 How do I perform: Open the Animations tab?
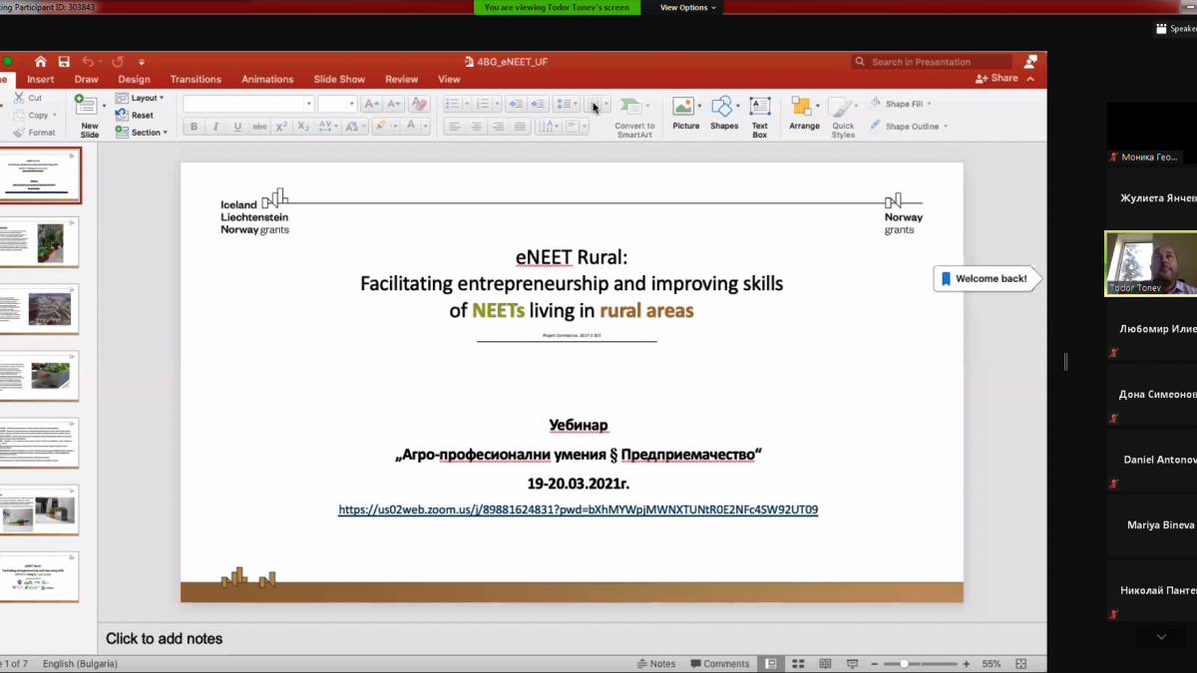coord(267,80)
